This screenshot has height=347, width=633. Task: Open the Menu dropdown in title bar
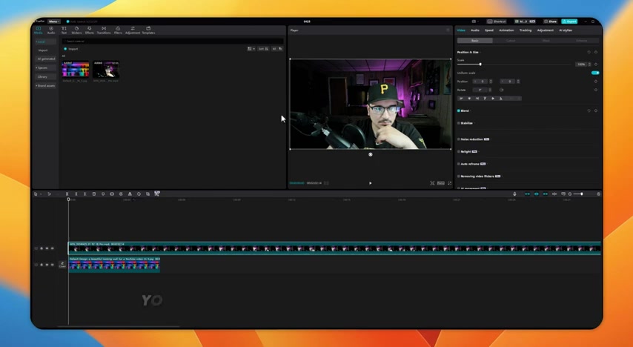[53, 22]
